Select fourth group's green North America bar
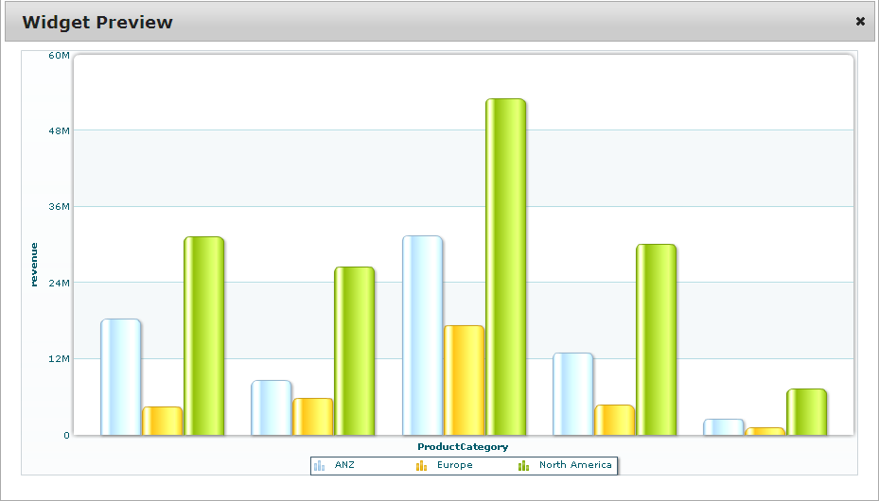Viewport: 879px width, 501px height. [656, 339]
